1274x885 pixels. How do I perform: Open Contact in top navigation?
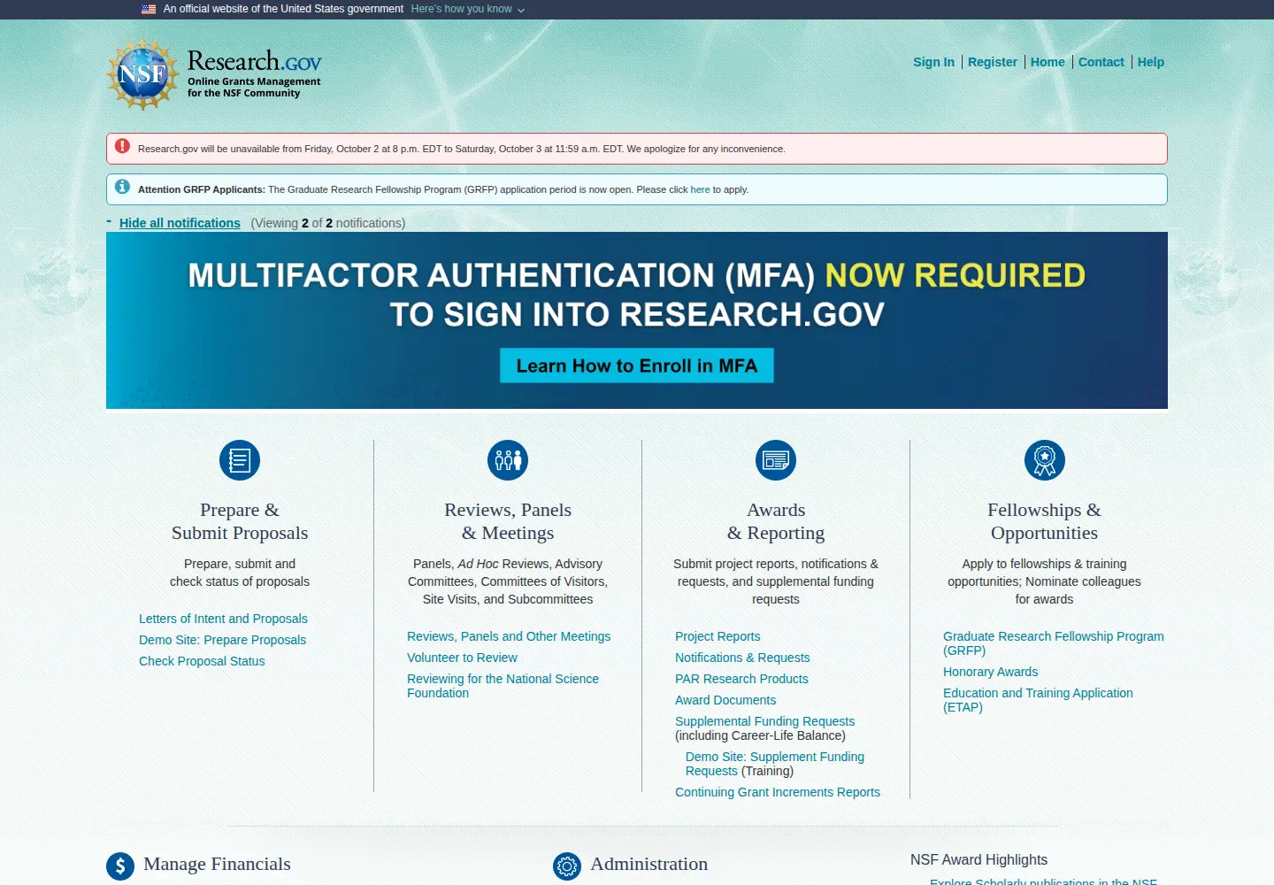[x=1101, y=62]
